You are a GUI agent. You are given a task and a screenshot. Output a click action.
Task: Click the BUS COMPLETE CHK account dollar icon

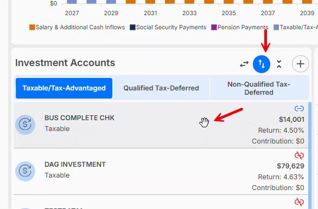coord(26,125)
